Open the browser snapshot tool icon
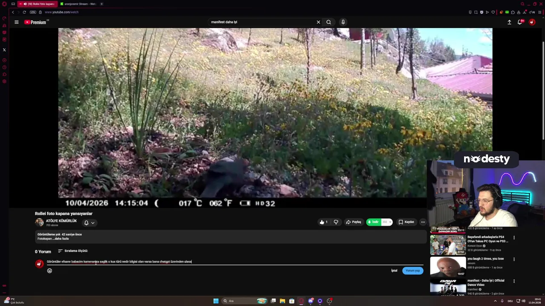 [x=476, y=12]
